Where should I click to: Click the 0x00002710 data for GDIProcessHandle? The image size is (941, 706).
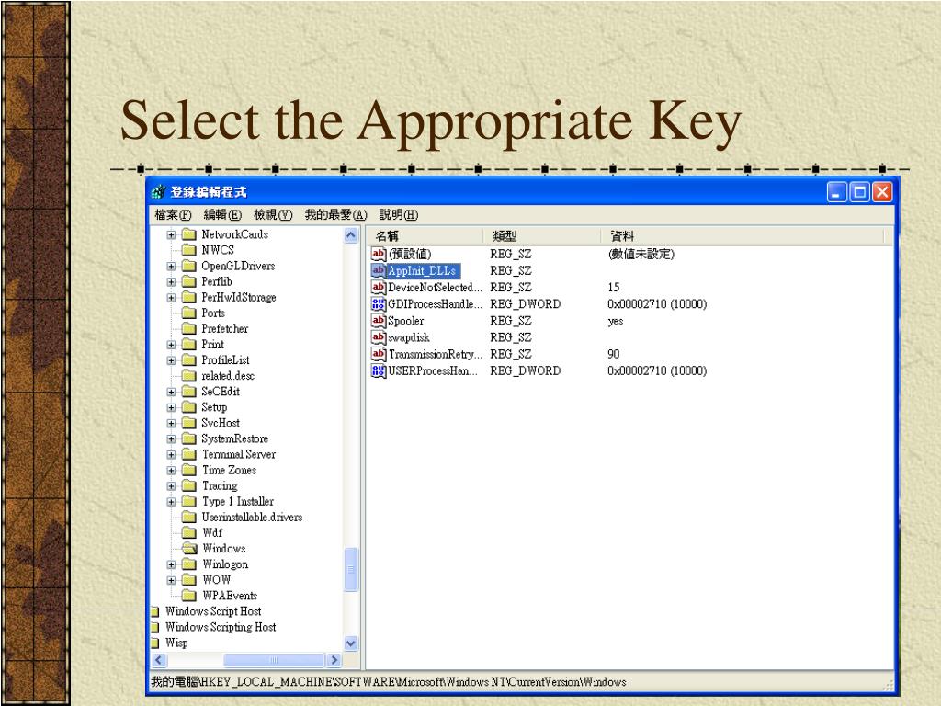pos(657,304)
